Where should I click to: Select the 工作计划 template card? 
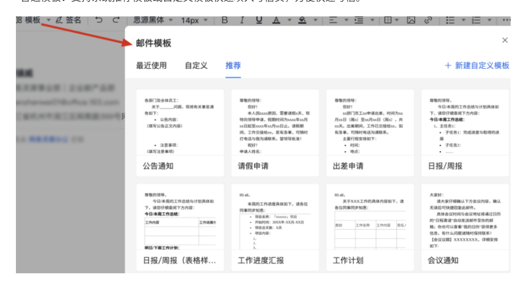[x=370, y=227]
